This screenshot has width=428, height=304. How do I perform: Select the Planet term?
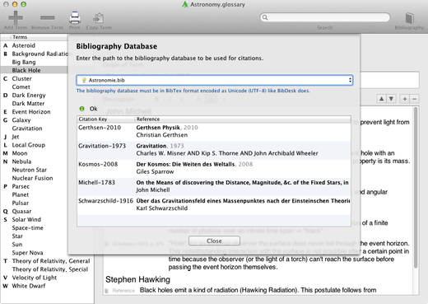(x=21, y=194)
